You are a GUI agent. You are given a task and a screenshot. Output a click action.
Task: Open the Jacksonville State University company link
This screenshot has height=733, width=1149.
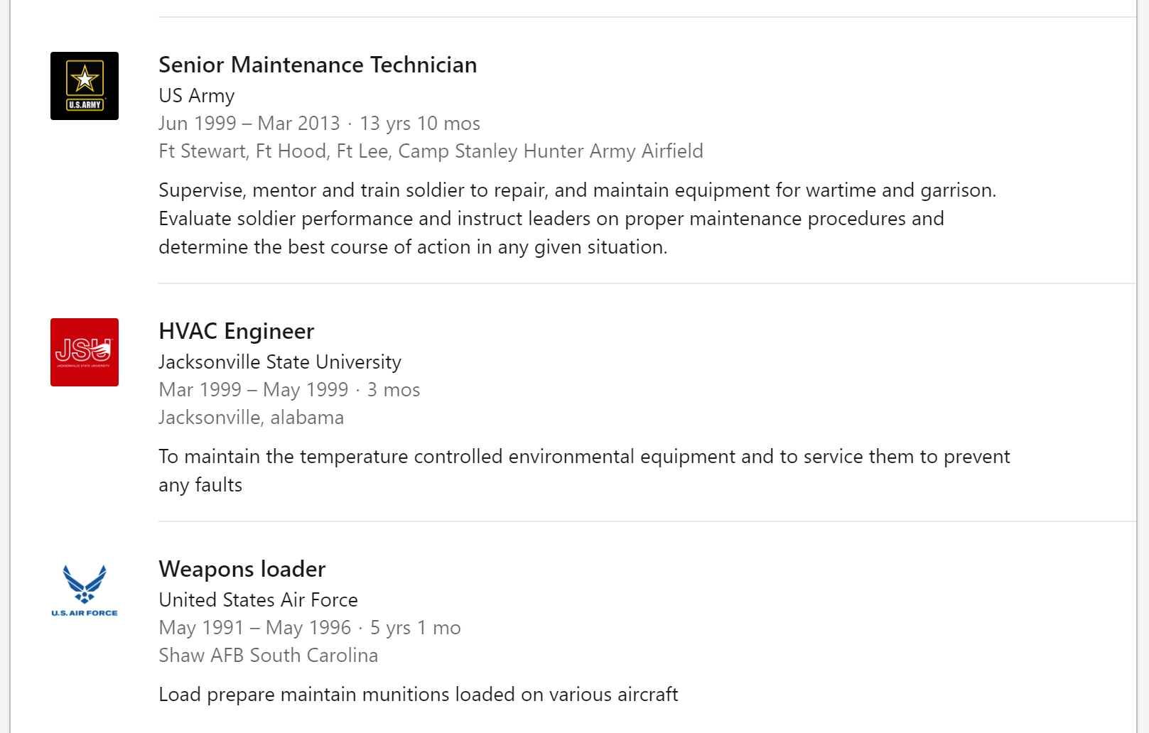(x=280, y=362)
